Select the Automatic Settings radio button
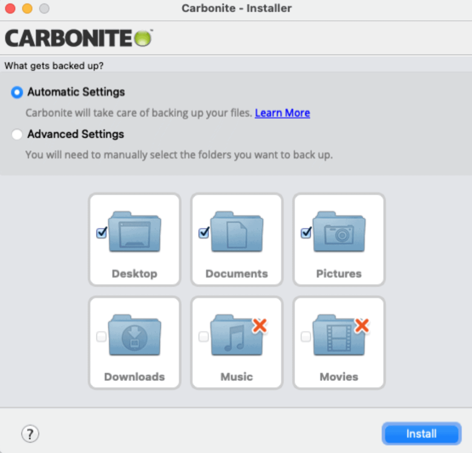 click(17, 92)
